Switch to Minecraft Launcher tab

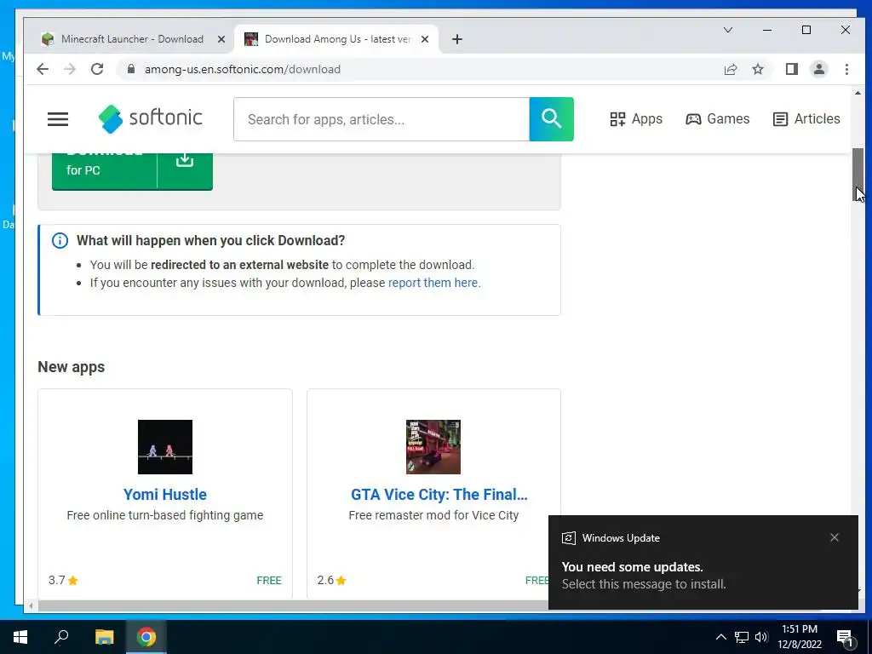131,39
